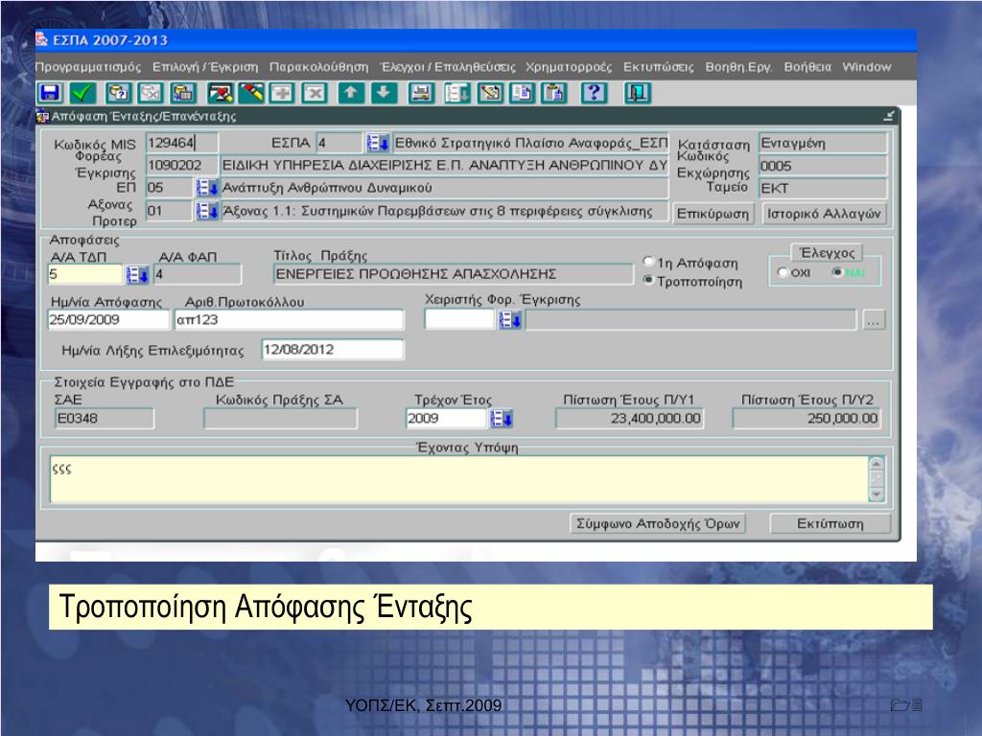982x736 pixels.
Task: Click the Ημ/νία Απόφασης field 25/09/2009
Action: click(x=108, y=320)
